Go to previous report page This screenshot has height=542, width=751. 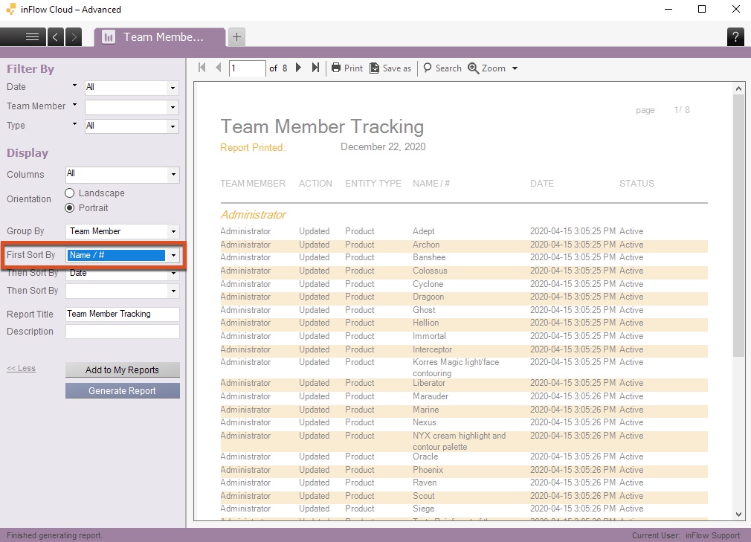coord(219,68)
